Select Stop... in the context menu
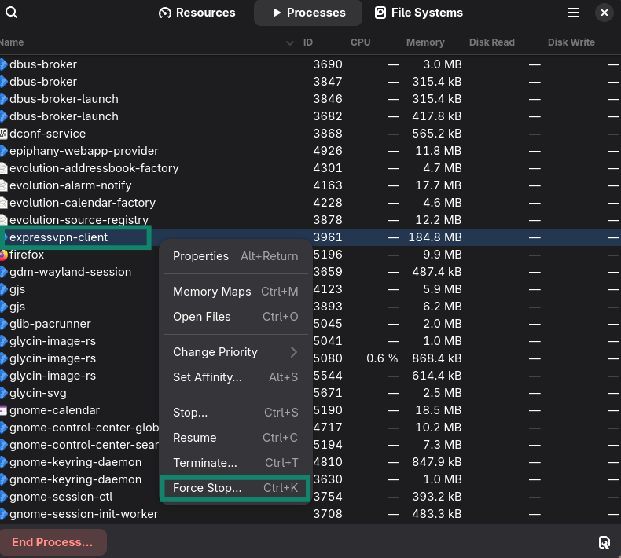Screen dimensions: 621x558 [x=236, y=413]
